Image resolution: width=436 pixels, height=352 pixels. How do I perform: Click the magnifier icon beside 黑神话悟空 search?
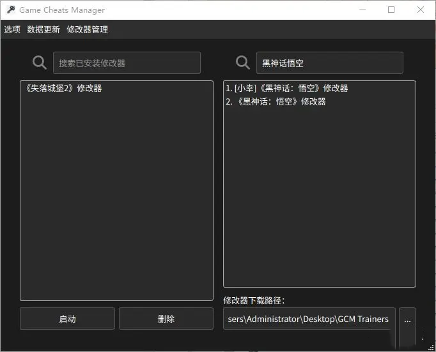click(x=243, y=62)
